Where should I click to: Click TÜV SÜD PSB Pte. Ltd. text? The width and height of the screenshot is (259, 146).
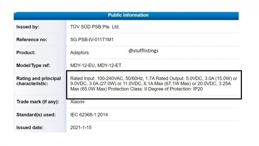95,27
